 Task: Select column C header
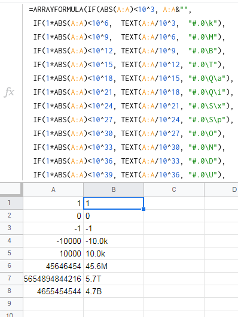174,189
